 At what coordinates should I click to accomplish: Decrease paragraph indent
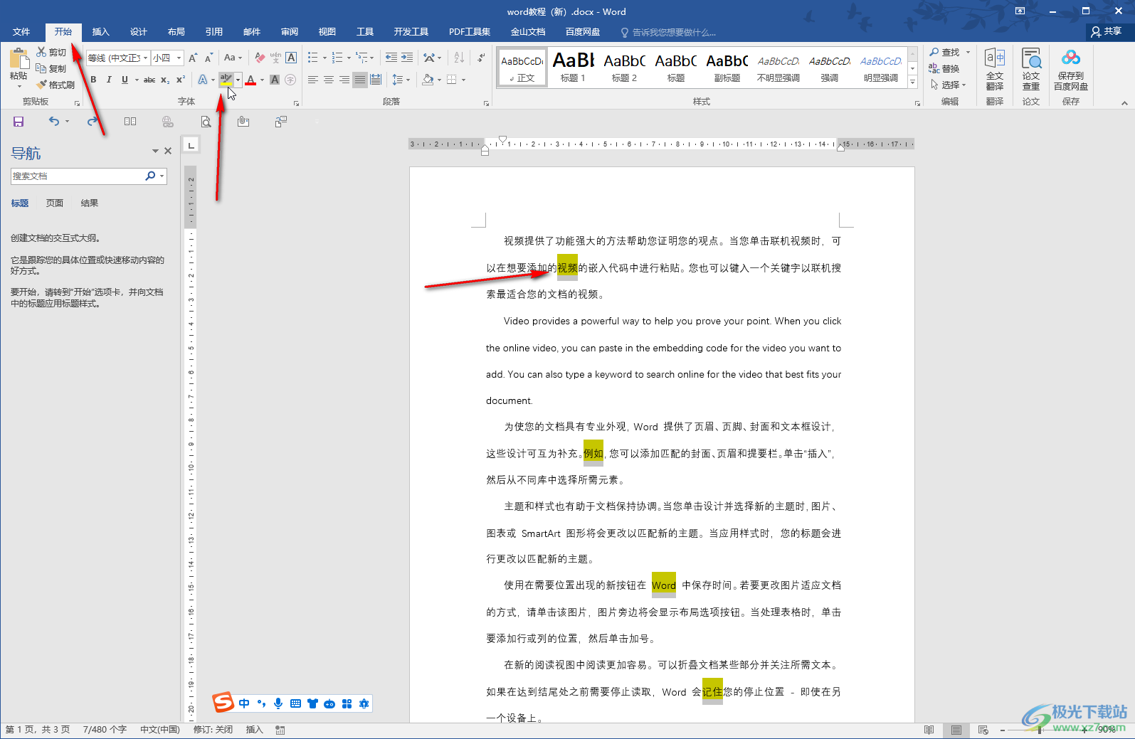click(x=391, y=58)
